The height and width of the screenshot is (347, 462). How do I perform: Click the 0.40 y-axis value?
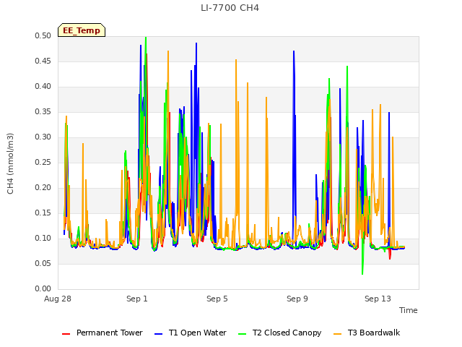pos(43,87)
